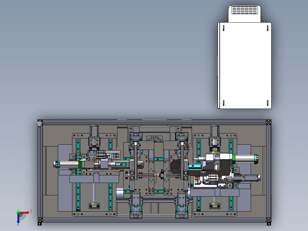This screenshot has width=308, height=231.
Task: Click the green Y origin ball of the triad
Action: coord(18,212)
